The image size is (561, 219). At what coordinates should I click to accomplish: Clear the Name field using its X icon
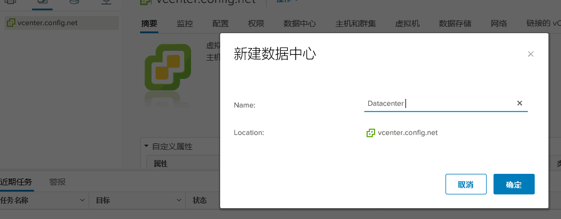pyautogui.click(x=519, y=103)
